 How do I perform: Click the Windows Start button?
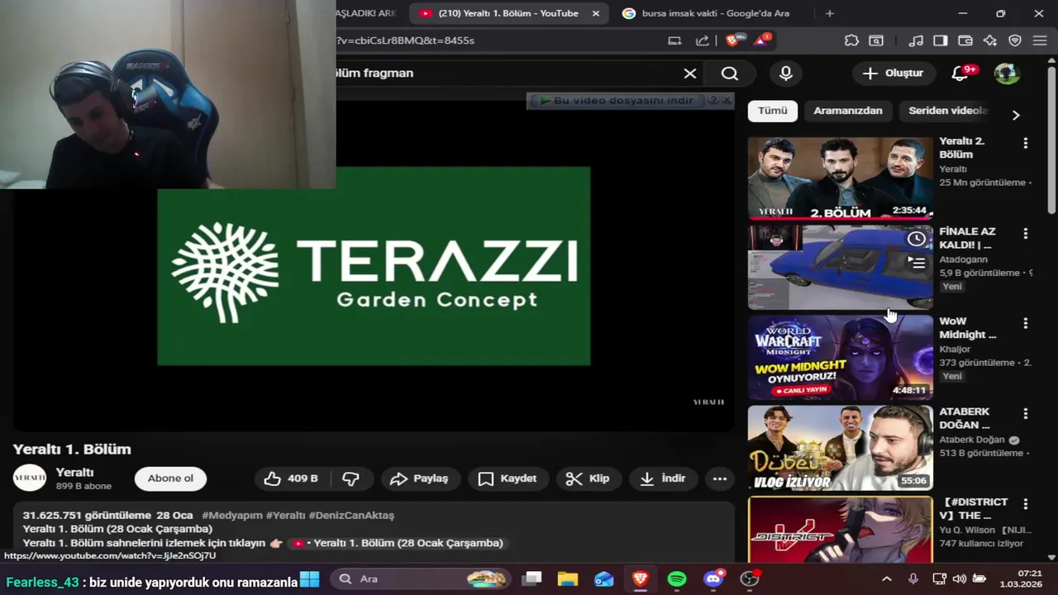tap(310, 579)
